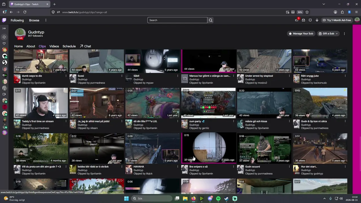Open the 'Teddy's first time on stream' title
Viewport: 361px width, 203px height.
click(x=38, y=121)
